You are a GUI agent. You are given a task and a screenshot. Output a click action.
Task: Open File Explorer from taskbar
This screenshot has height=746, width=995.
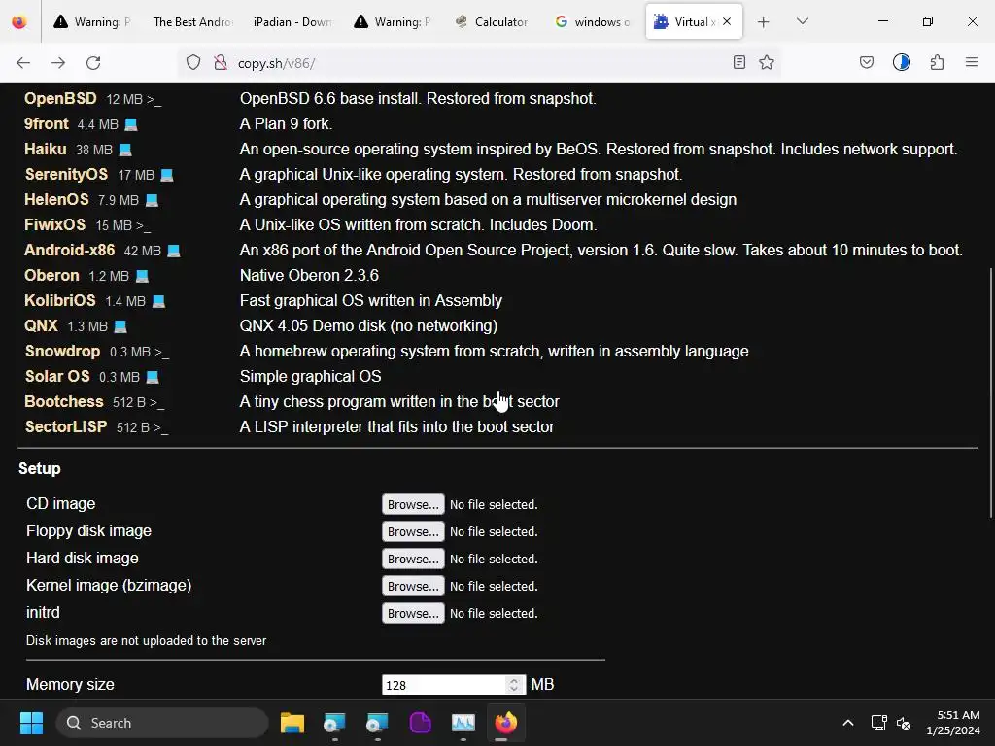292,723
